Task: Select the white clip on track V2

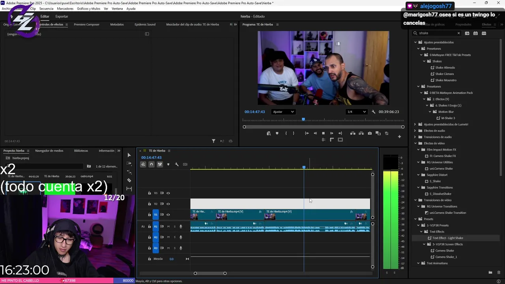Action: coord(280,204)
